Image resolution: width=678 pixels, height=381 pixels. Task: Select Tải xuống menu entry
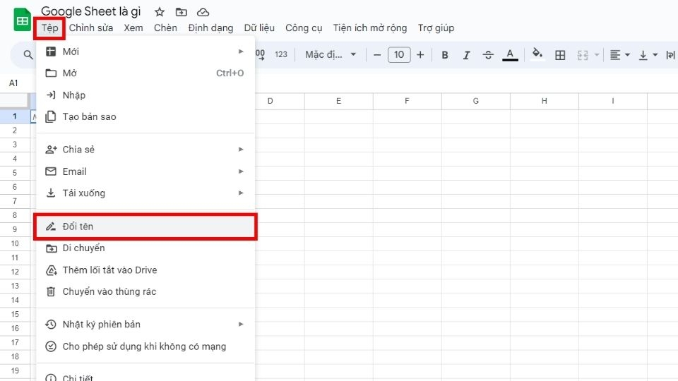tap(145, 193)
